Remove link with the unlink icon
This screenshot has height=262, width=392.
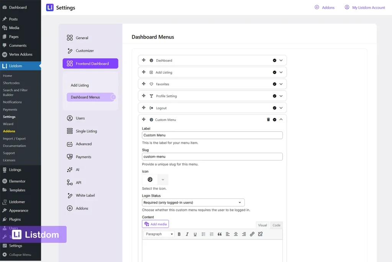[x=260, y=234]
